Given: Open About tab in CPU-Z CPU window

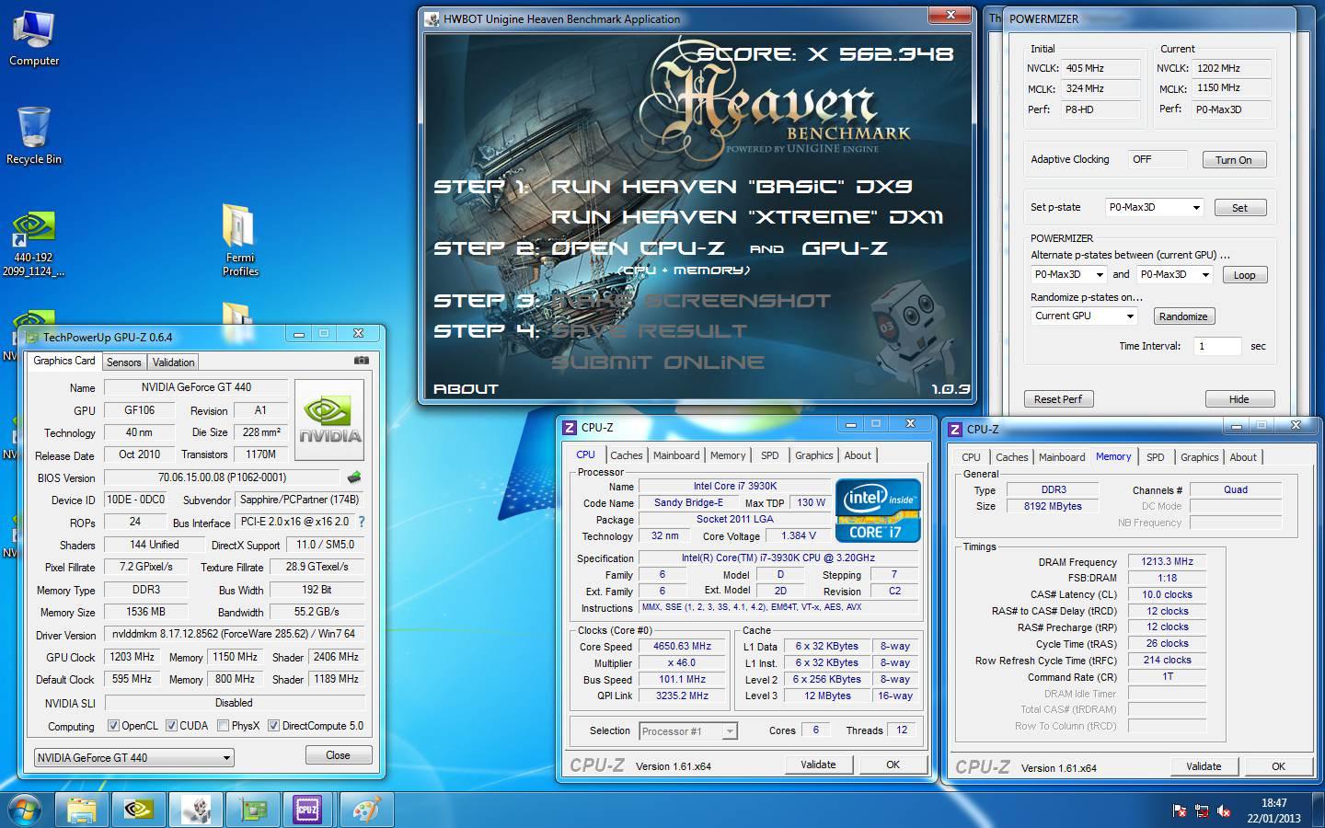Looking at the screenshot, I should (858, 455).
